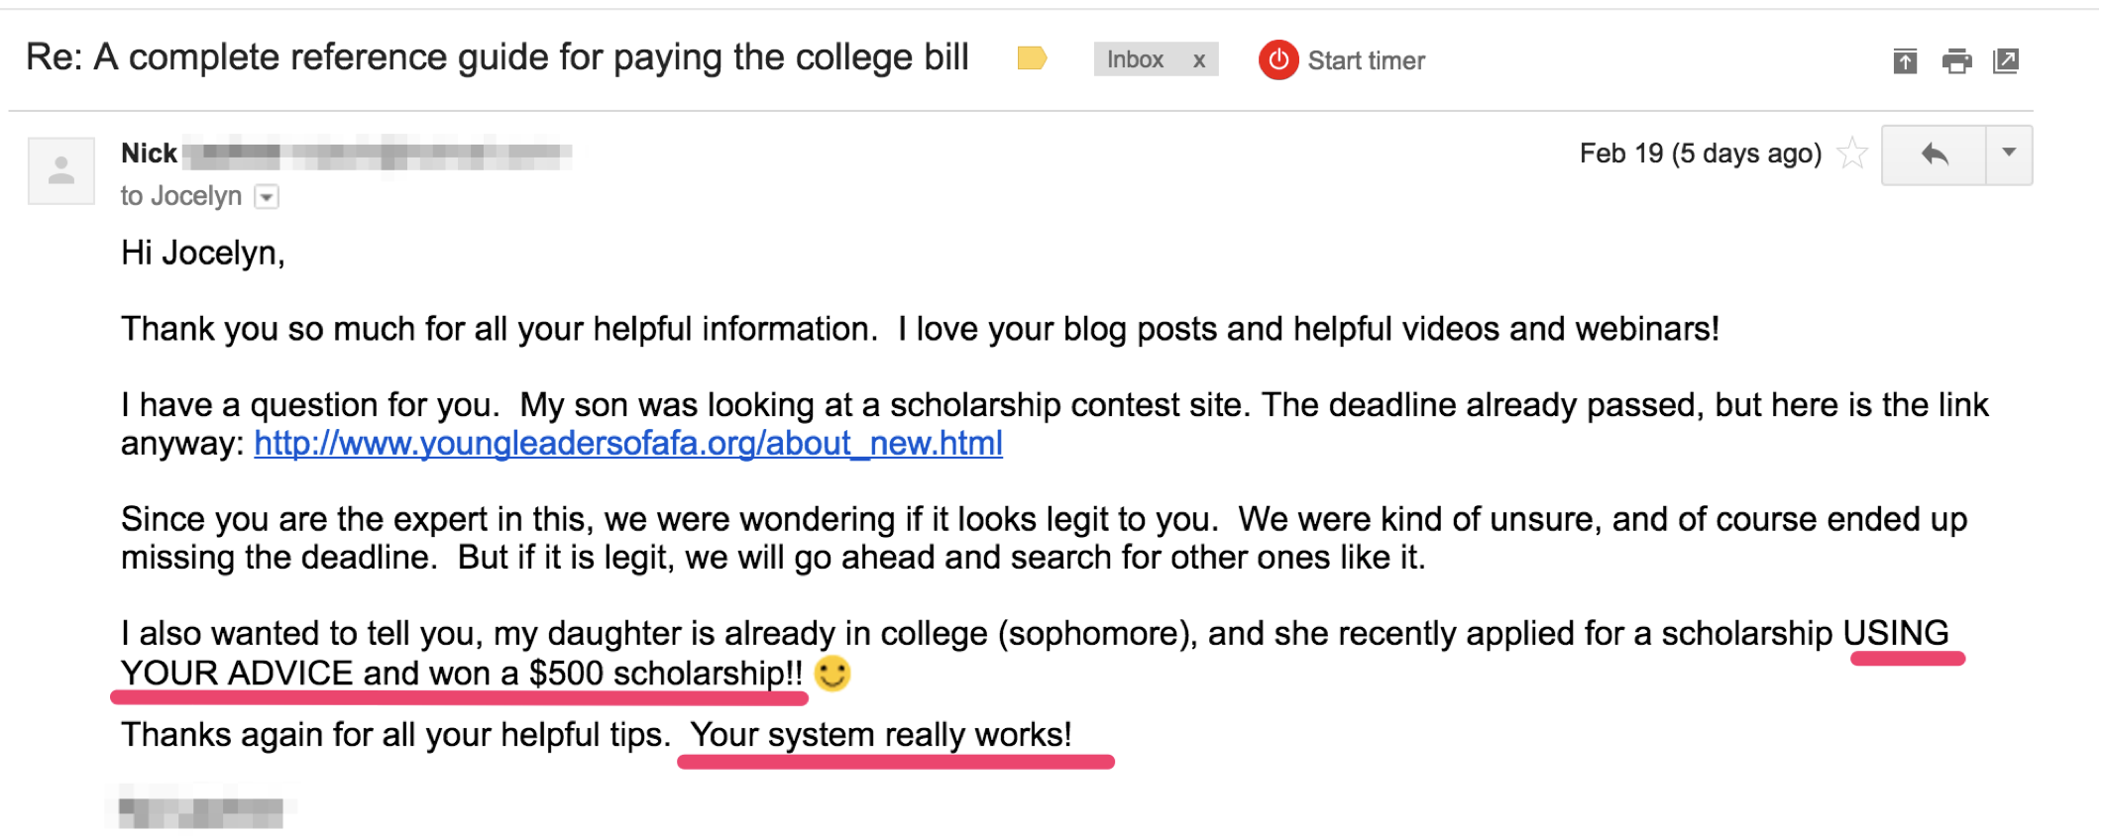
Task: Remove the Inbox label with the x
Action: (x=1199, y=60)
